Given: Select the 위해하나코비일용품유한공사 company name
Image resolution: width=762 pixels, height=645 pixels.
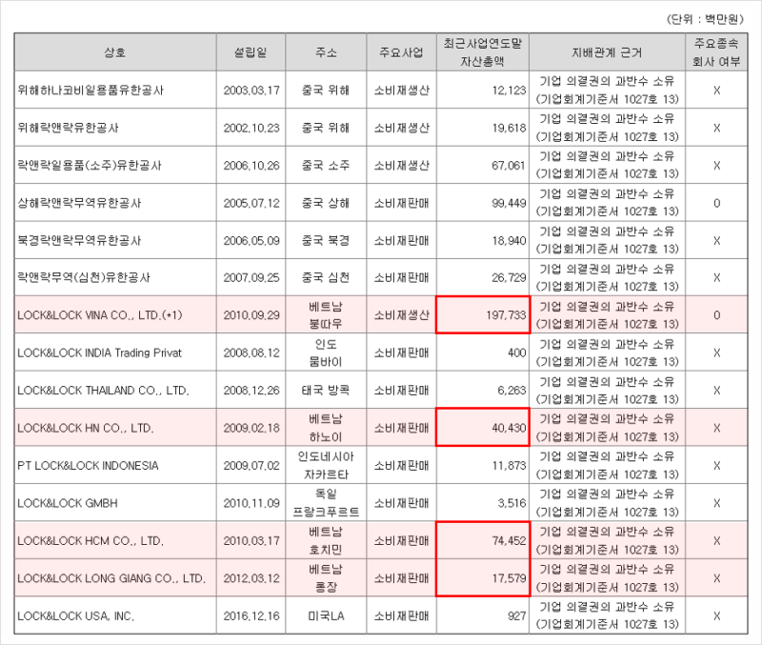Looking at the screenshot, I should click(x=90, y=91).
